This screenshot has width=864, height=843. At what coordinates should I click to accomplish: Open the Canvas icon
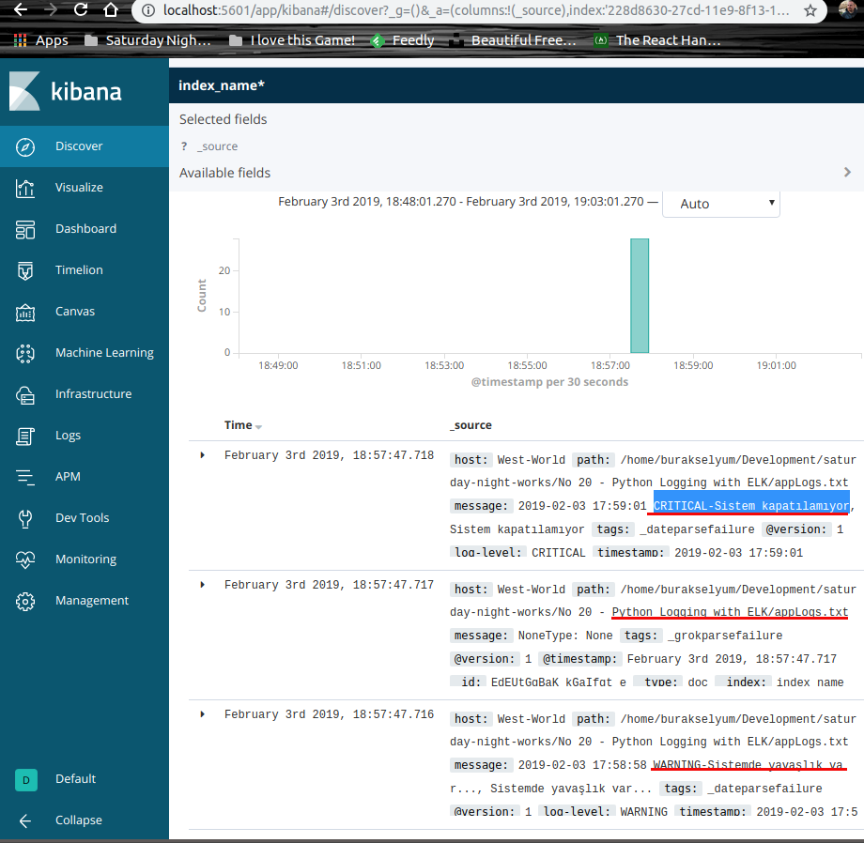(25, 312)
